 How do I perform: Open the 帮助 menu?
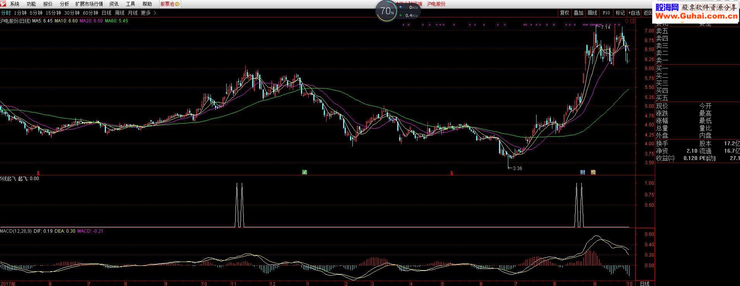pos(147,4)
